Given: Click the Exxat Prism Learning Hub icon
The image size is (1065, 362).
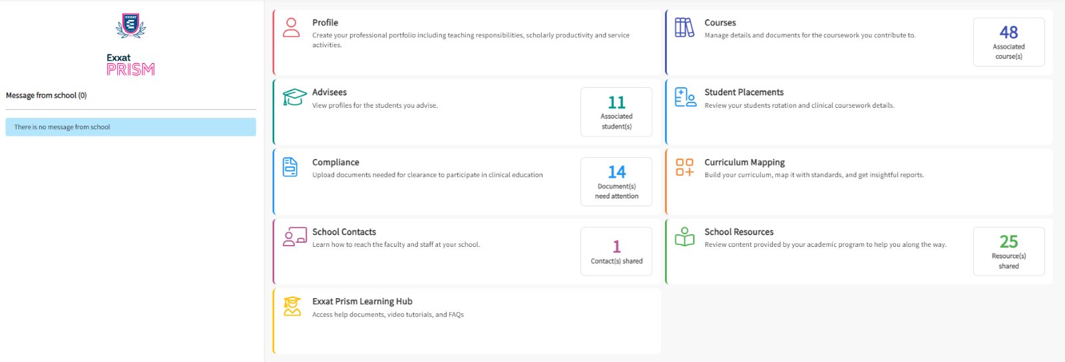Looking at the screenshot, I should pyautogui.click(x=292, y=306).
